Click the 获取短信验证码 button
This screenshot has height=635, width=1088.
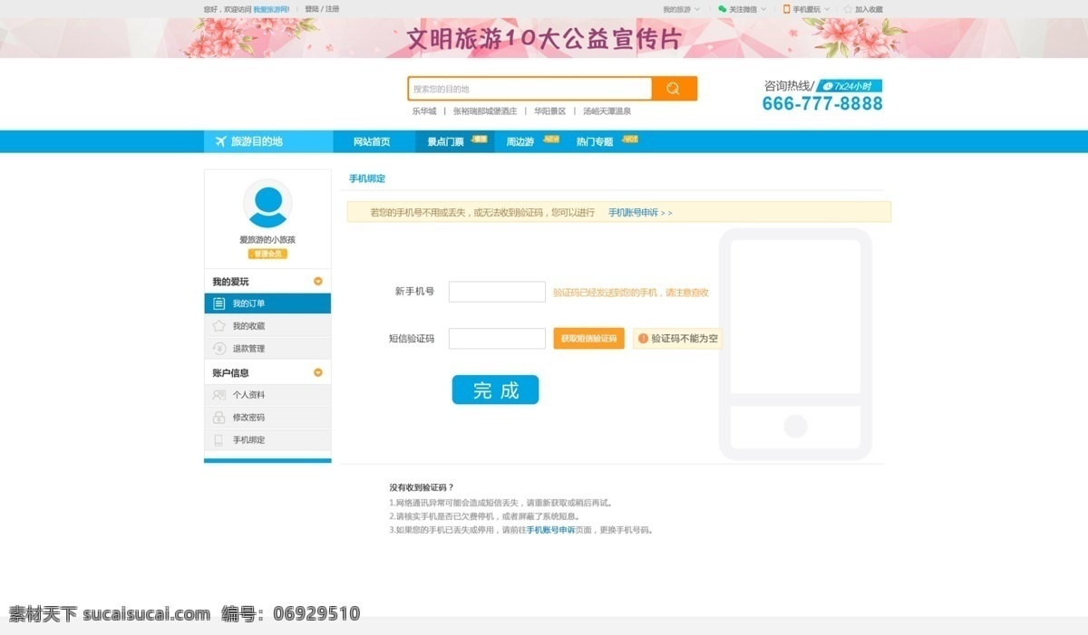pyautogui.click(x=588, y=339)
